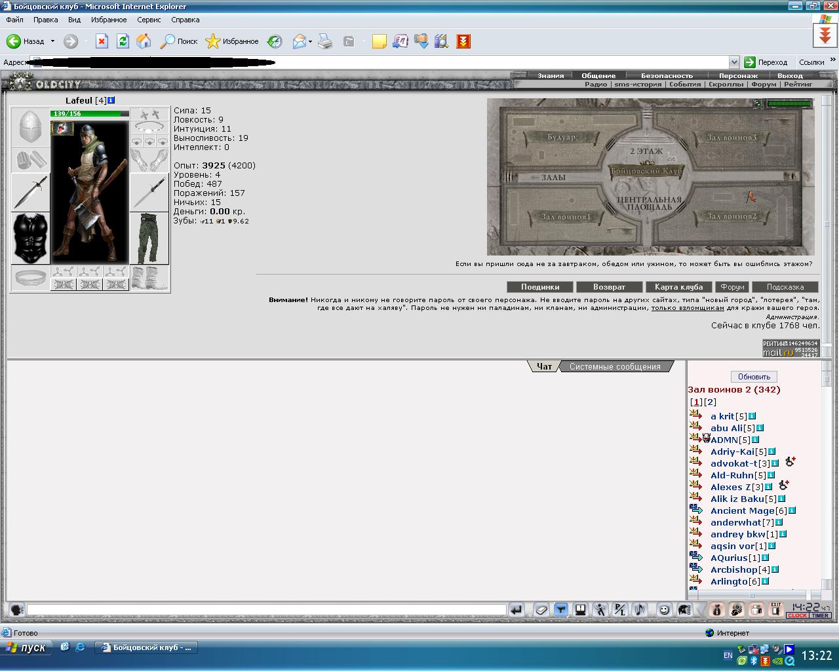Go to player list page [2]
The image size is (839, 671).
[x=711, y=402]
